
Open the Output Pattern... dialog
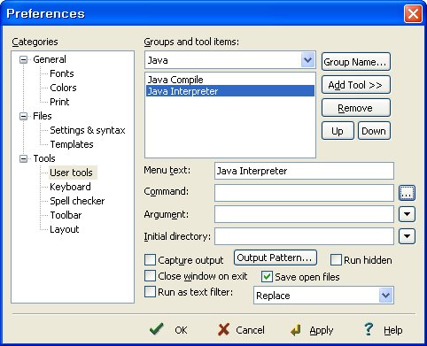coord(276,258)
